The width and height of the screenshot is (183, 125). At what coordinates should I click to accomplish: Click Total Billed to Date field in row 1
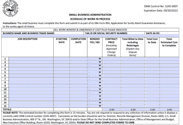[133, 59]
